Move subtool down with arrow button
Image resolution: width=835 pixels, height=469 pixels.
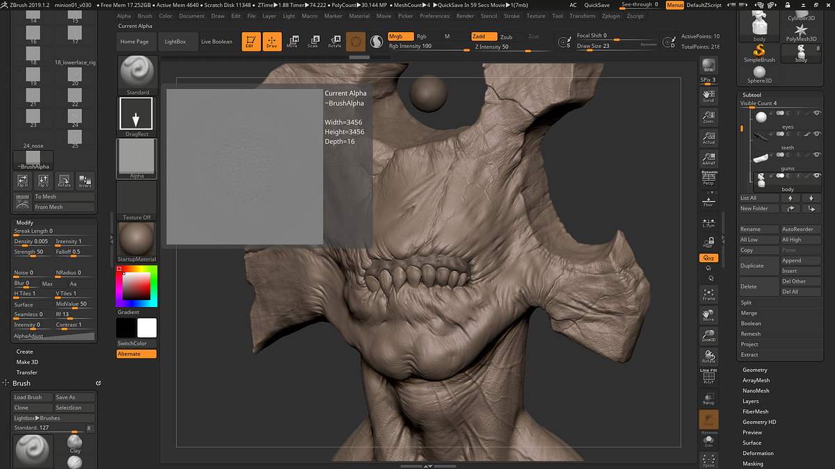(811, 198)
